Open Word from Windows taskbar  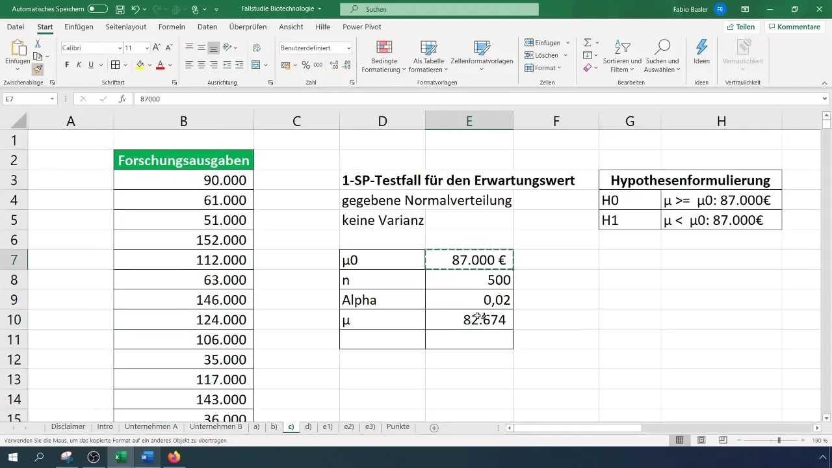click(146, 458)
